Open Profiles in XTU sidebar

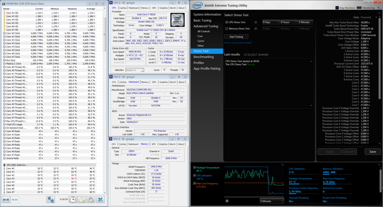pyautogui.click(x=199, y=63)
